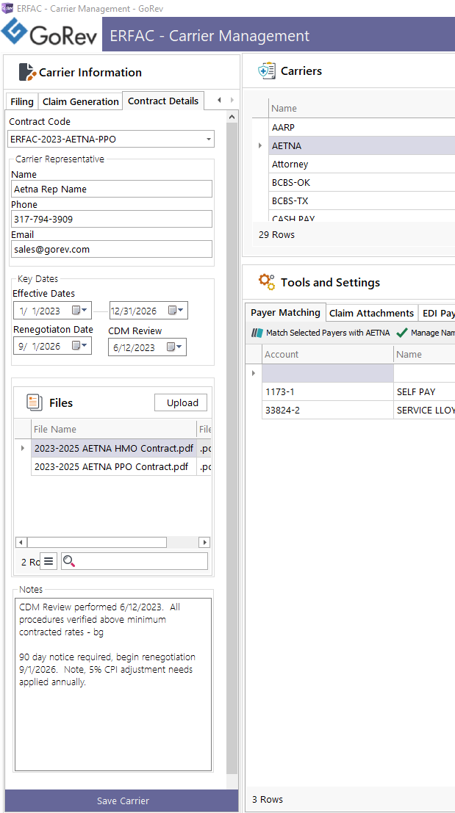455x813 pixels.
Task: Click the AETNA HMO Contract row indicator arrow
Action: 22,447
